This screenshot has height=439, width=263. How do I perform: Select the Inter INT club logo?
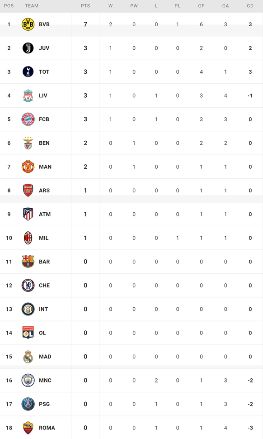tap(28, 309)
